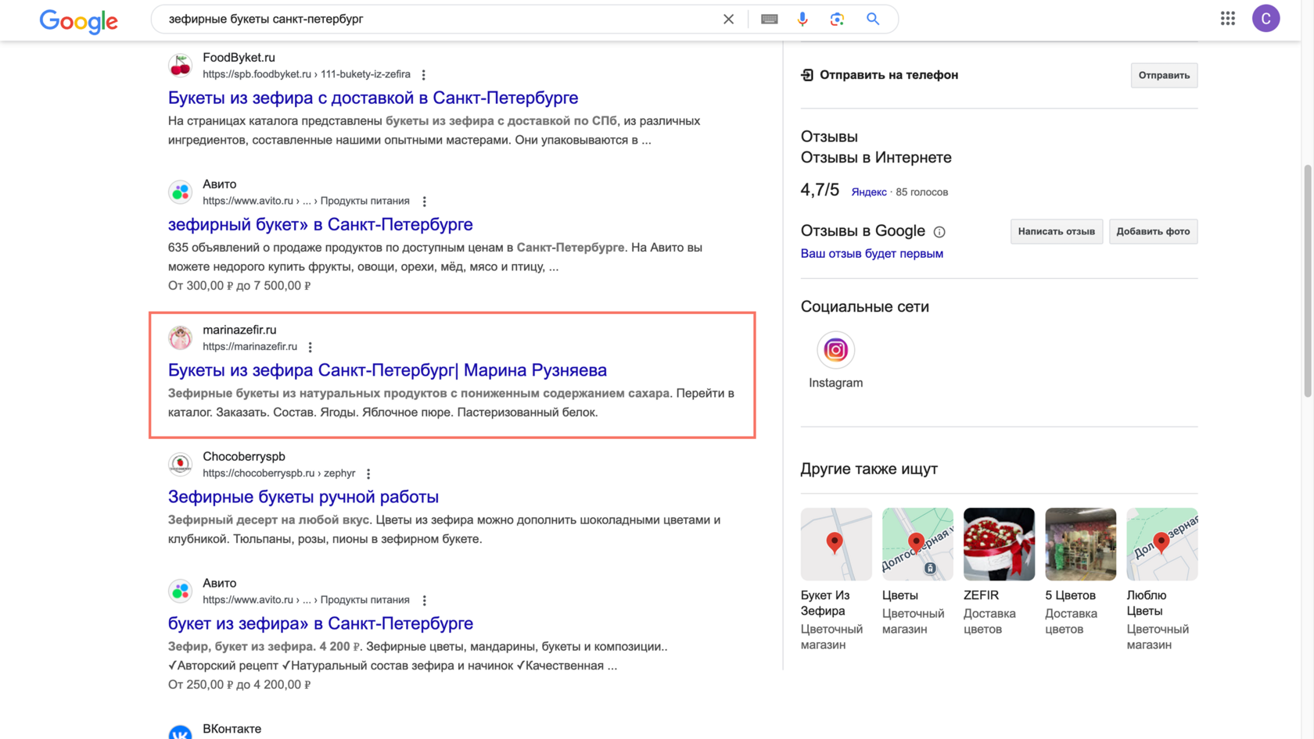Click the marinazefir.ru site name
This screenshot has height=739, width=1314.
[239, 330]
